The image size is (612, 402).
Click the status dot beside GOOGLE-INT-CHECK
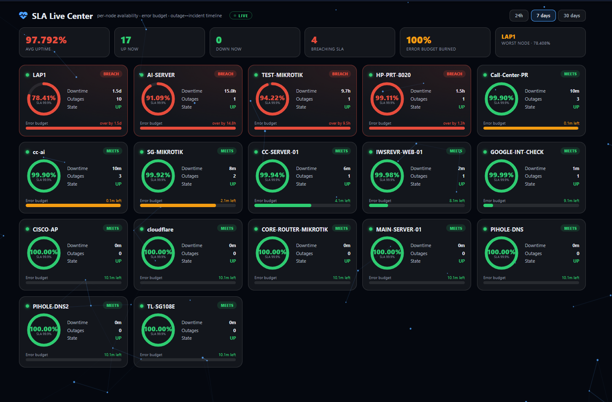click(x=485, y=152)
